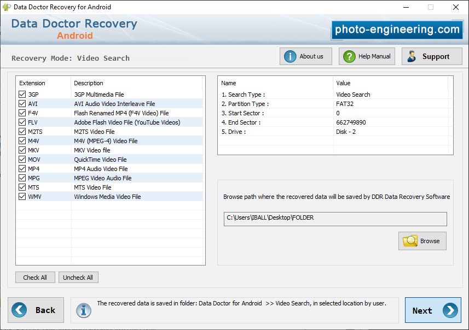469x330 pixels.
Task: Click the Description column header
Action: 89,83
